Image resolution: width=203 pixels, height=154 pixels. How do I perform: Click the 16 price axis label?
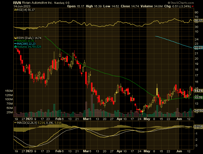(197, 82)
